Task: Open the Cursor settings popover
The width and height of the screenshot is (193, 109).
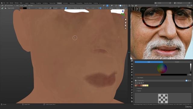Action: click(x=93, y=8)
